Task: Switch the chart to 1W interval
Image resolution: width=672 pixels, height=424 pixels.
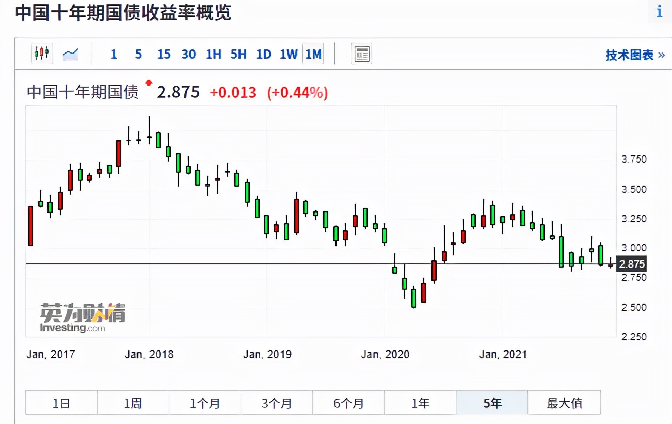Action: pyautogui.click(x=288, y=54)
